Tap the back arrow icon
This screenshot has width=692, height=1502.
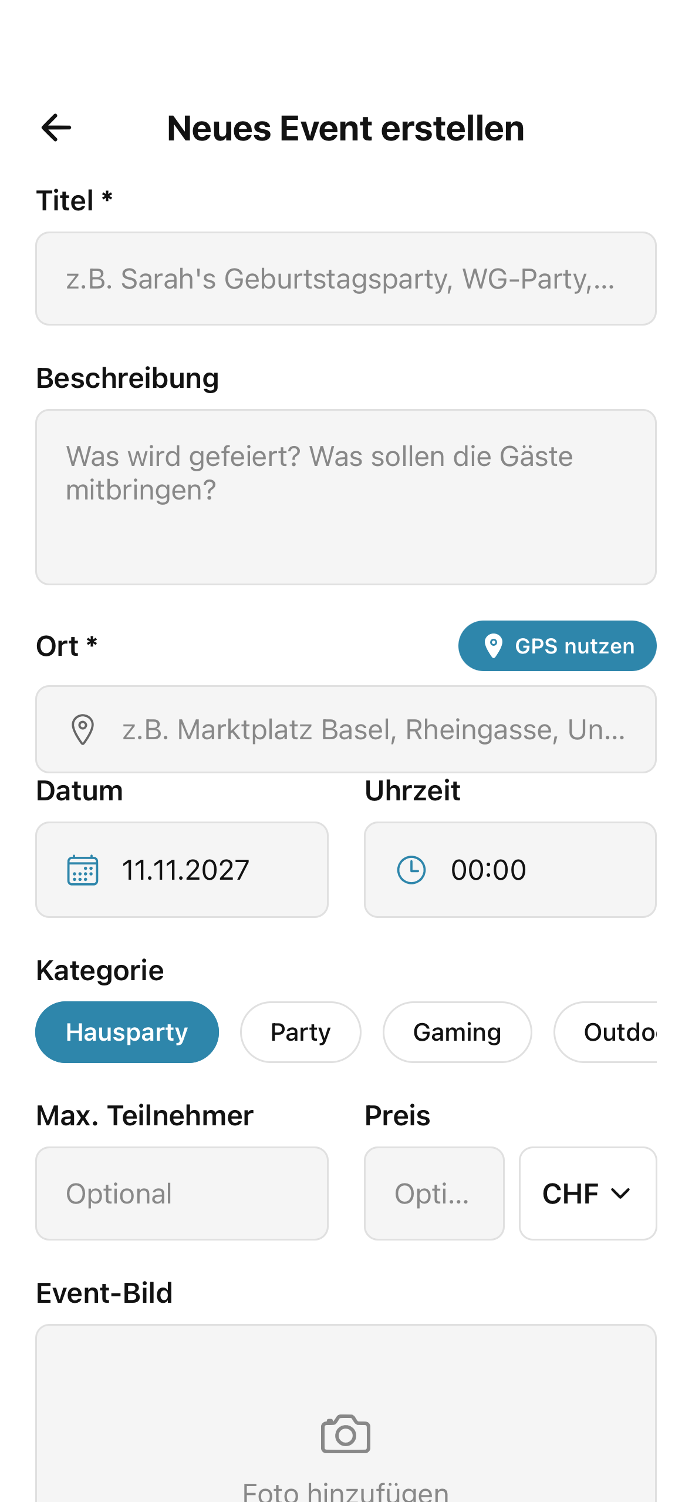[56, 128]
